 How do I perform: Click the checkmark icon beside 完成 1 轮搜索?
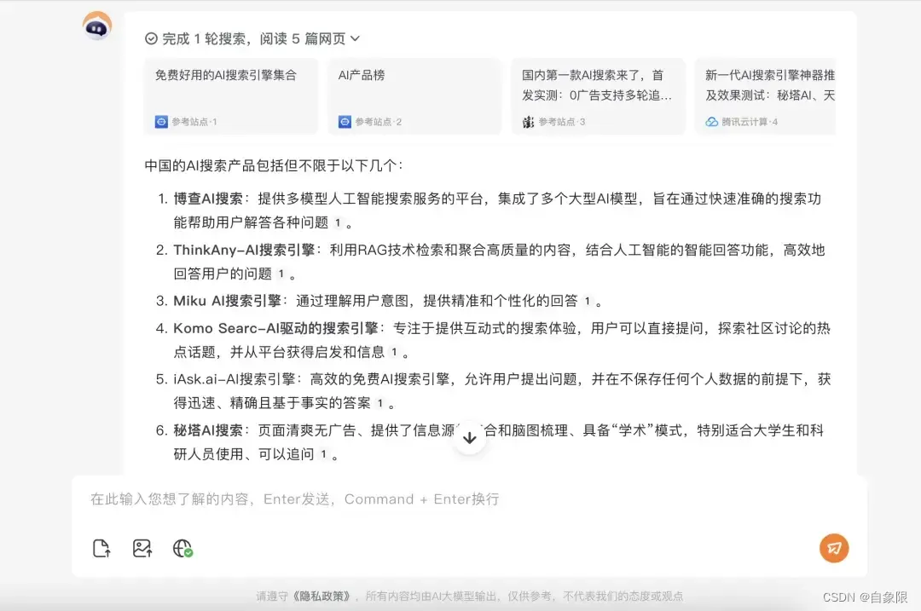pos(151,38)
